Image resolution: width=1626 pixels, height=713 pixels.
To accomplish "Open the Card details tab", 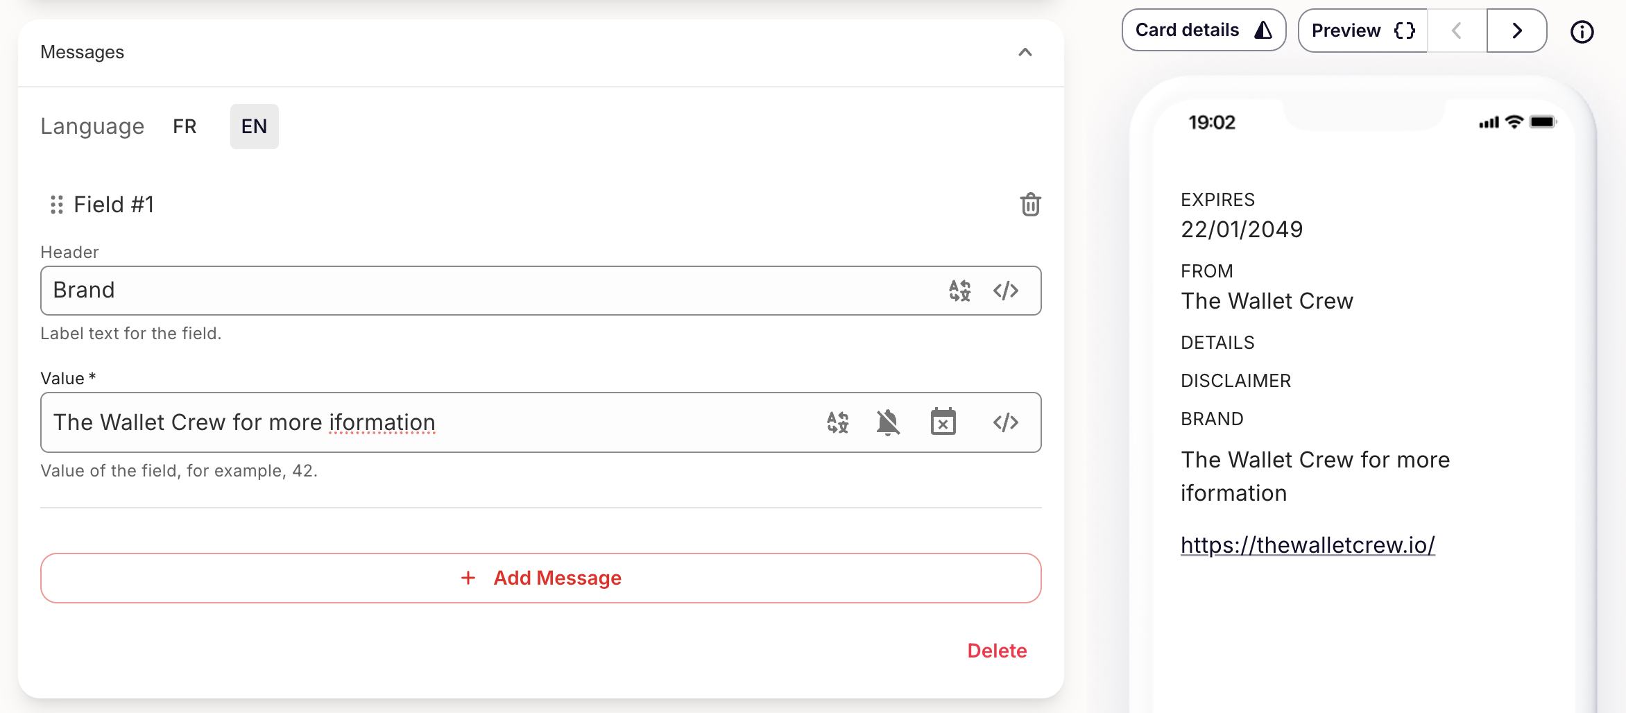I will 1188,30.
